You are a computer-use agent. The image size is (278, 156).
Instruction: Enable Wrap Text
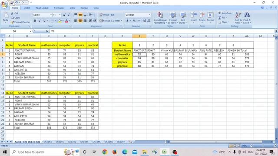[x=107, y=15]
